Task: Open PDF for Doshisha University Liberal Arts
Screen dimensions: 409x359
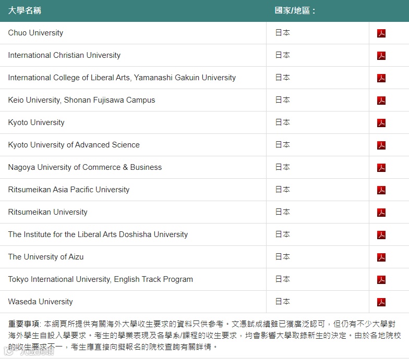Action: pyautogui.click(x=381, y=234)
